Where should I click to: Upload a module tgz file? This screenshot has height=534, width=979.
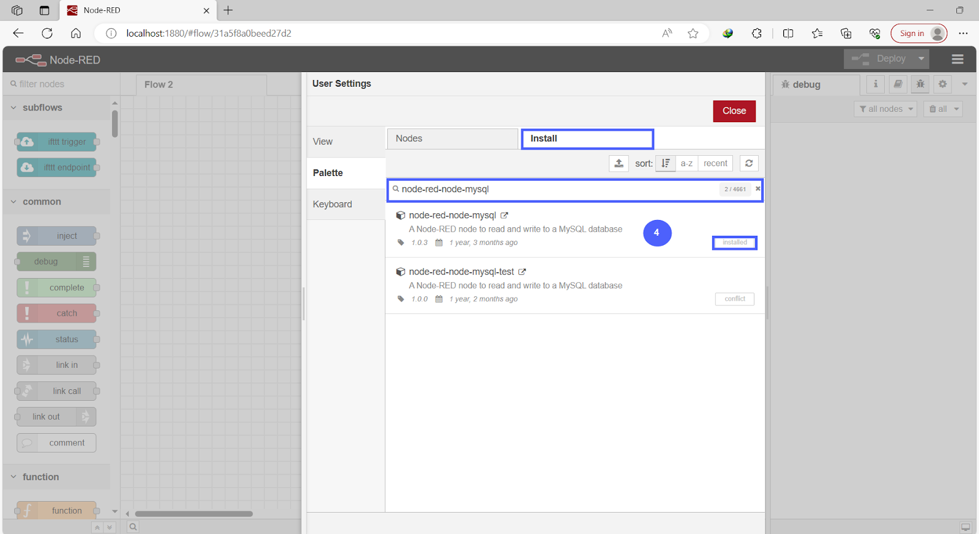point(619,163)
